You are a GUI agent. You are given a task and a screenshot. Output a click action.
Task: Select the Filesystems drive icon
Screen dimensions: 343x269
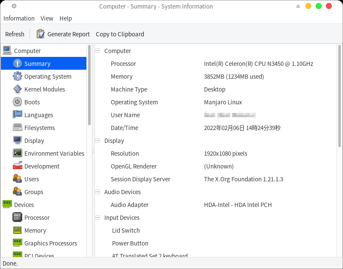coord(17,128)
